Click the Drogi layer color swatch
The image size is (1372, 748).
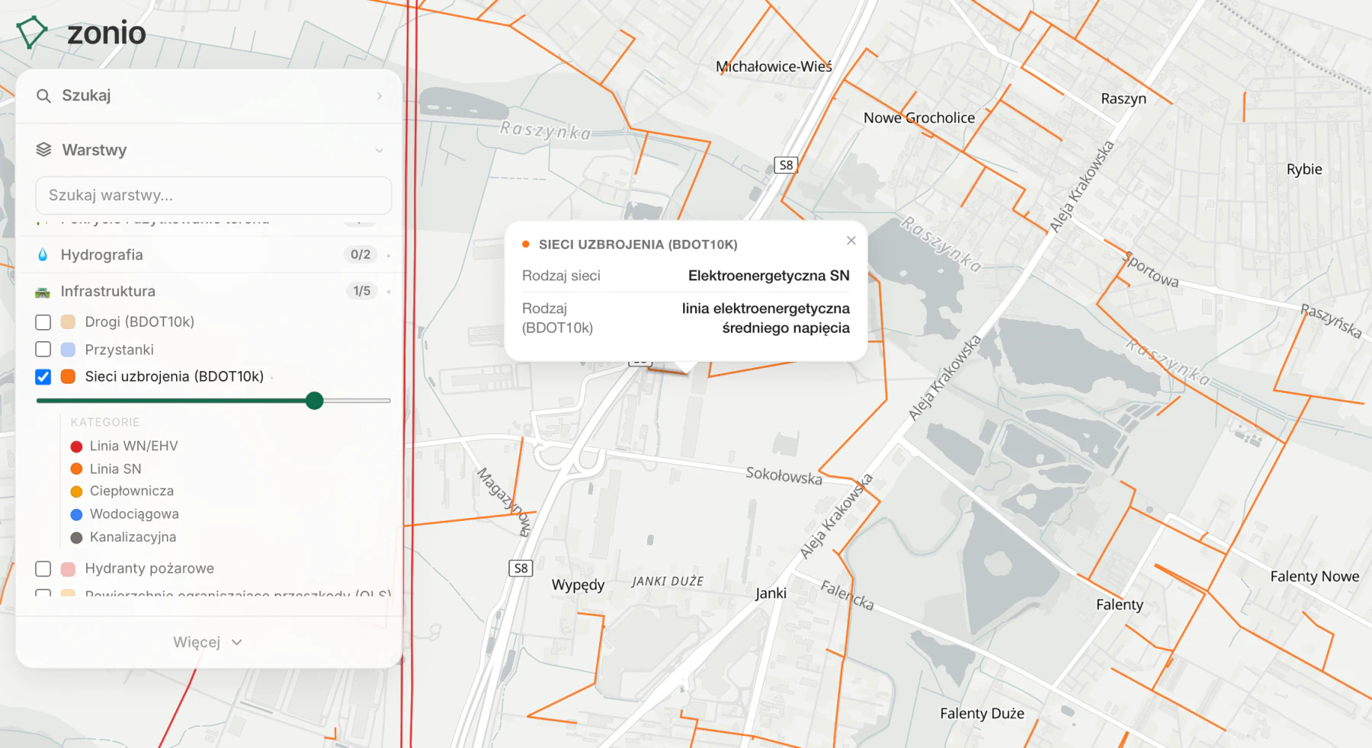(x=68, y=322)
